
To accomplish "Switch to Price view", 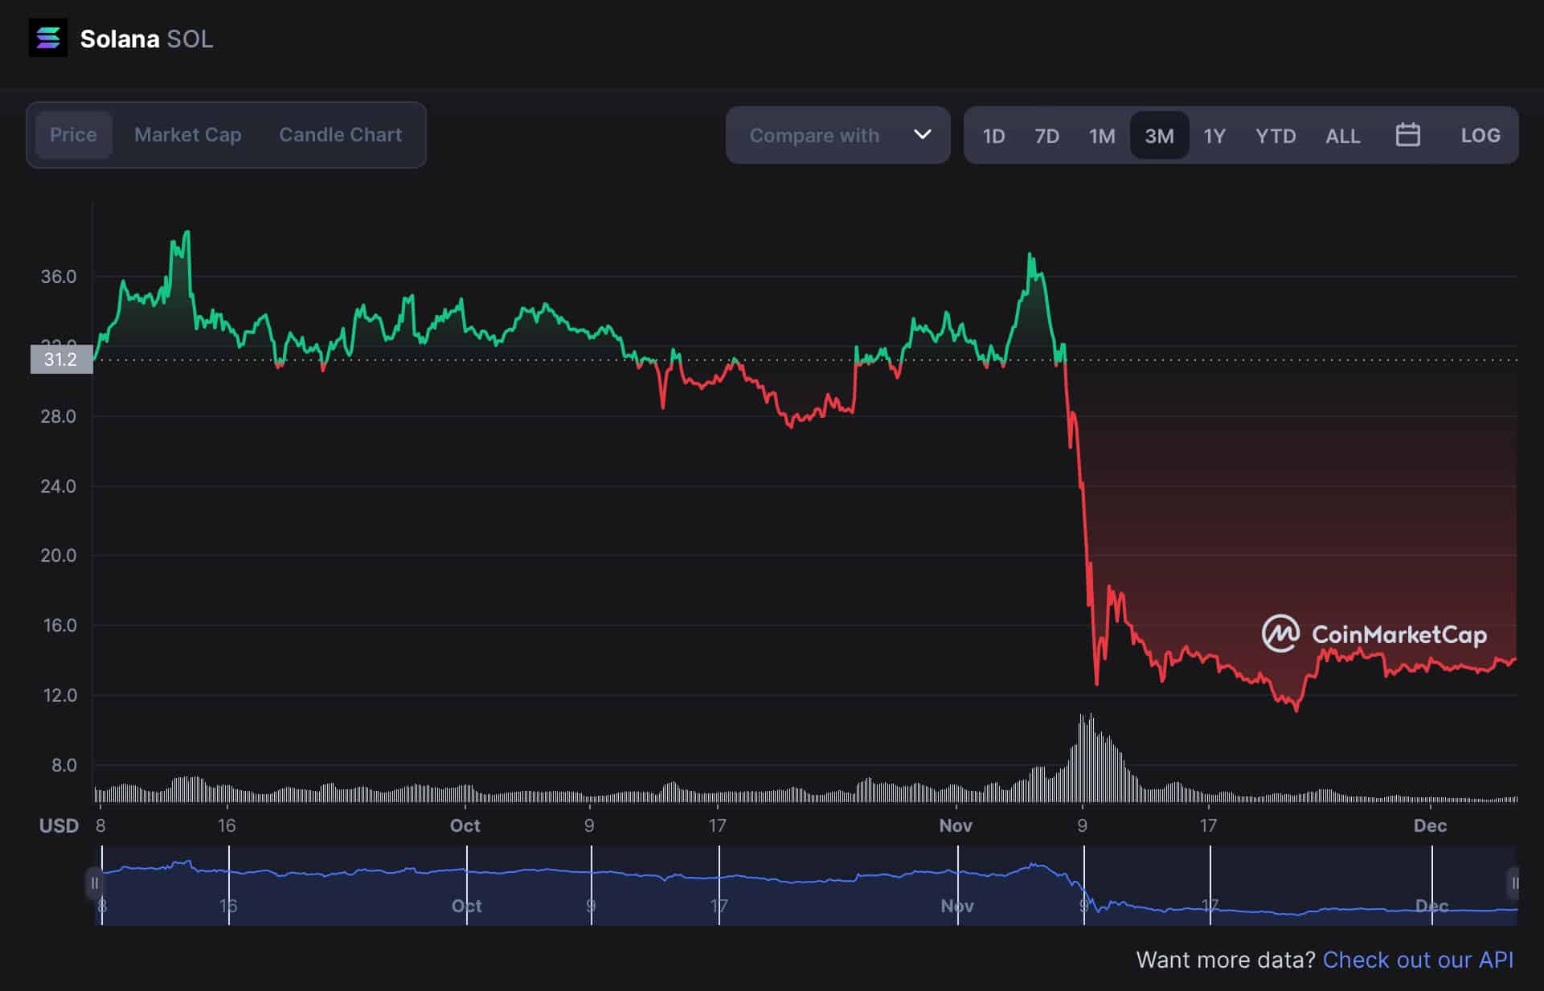I will tap(73, 135).
